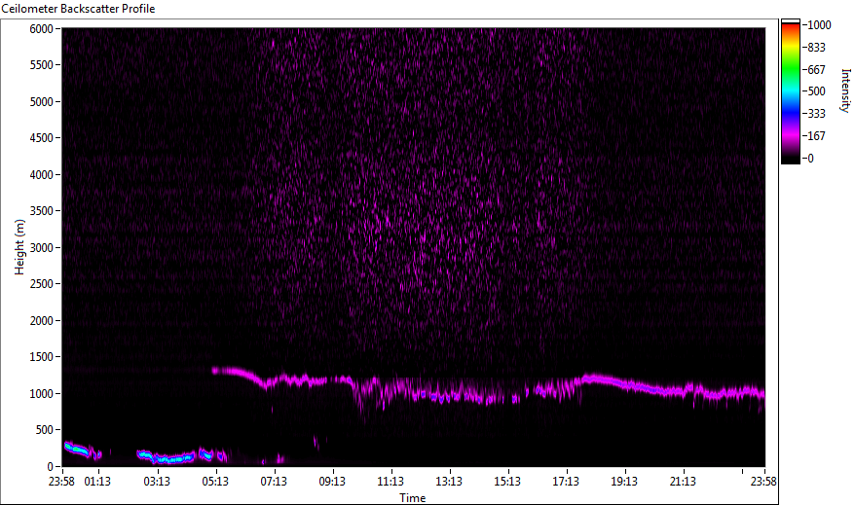Click the 1000 height axis value
The image size is (855, 505).
click(x=42, y=394)
